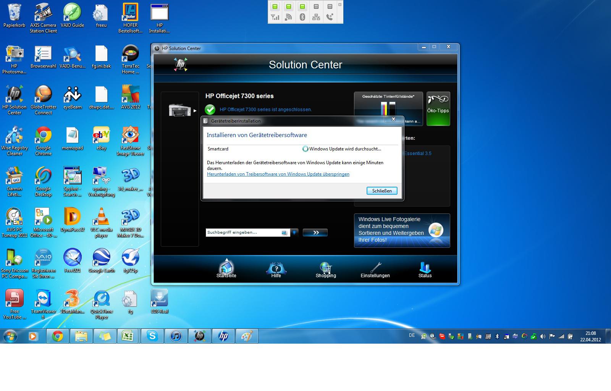Click the Schließen button
Viewport: 611px width, 391px height.
point(381,191)
